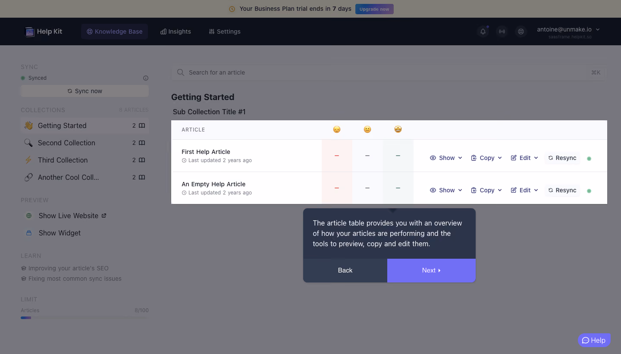The height and width of the screenshot is (354, 621).
Task: Switch to the Knowledge Base tab
Action: pos(114,31)
